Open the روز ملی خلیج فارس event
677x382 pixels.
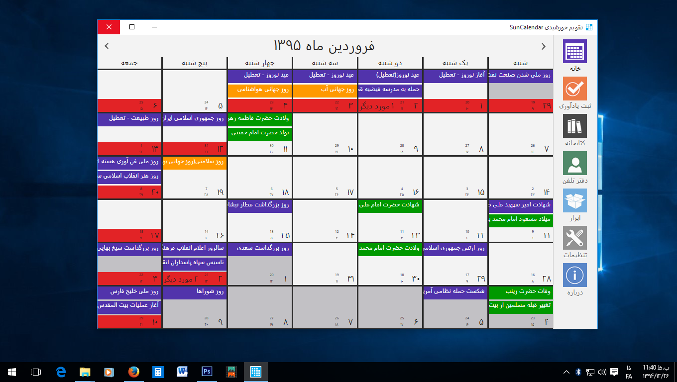pyautogui.click(x=129, y=292)
